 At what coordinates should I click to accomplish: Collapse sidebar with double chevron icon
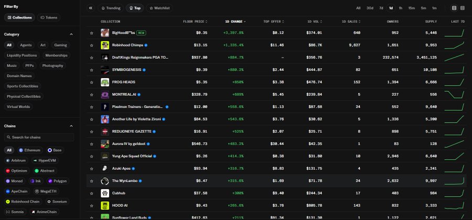(91, 8)
